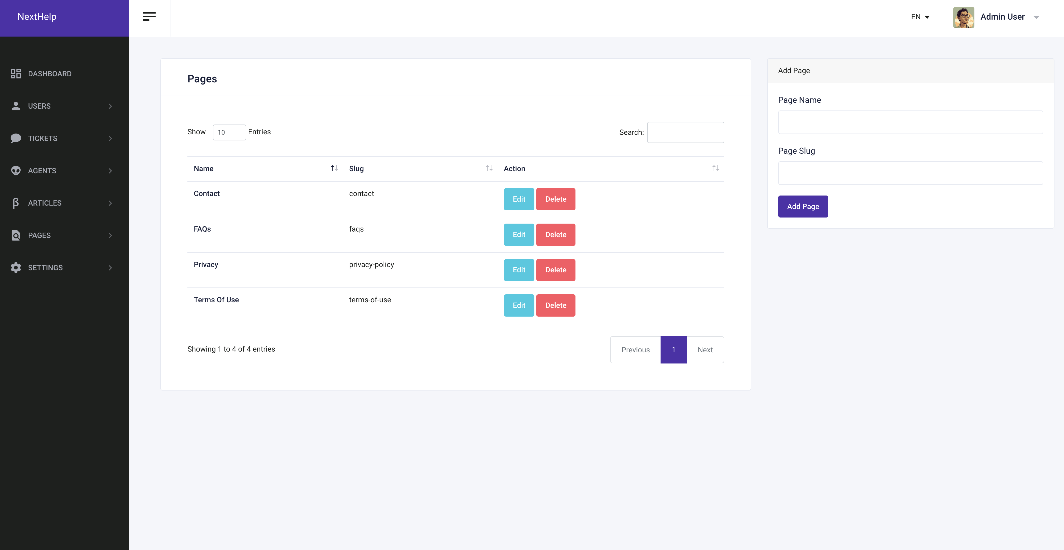Click the hamburger menu toggle icon
The width and height of the screenshot is (1064, 550).
[x=149, y=16]
